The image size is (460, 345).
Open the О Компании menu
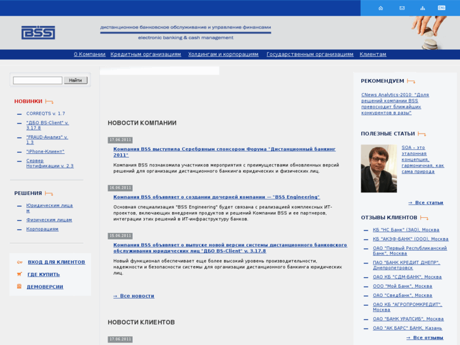(89, 54)
